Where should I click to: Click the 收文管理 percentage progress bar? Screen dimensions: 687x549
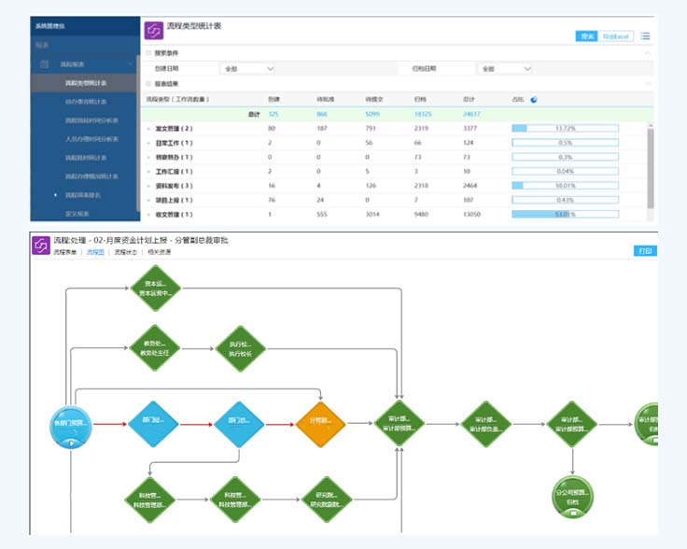point(565,215)
